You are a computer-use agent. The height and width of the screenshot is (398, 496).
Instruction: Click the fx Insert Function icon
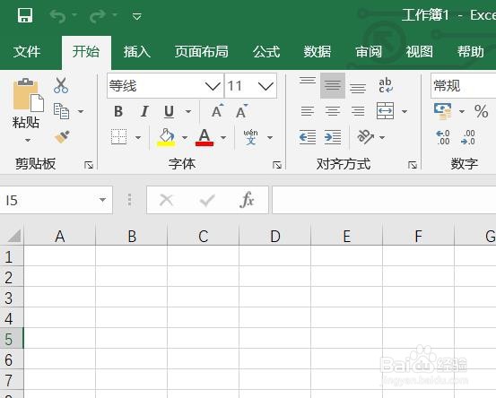[x=247, y=200]
